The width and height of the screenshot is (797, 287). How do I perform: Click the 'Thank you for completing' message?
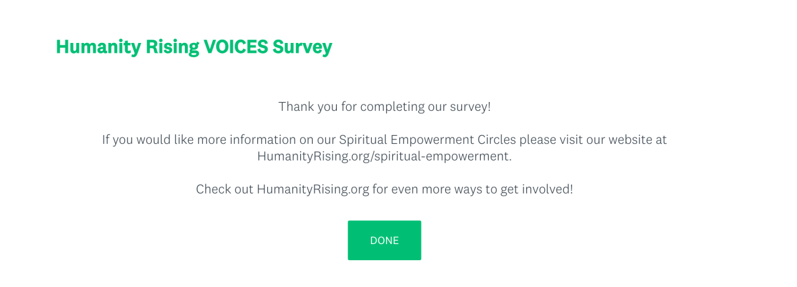pos(384,106)
